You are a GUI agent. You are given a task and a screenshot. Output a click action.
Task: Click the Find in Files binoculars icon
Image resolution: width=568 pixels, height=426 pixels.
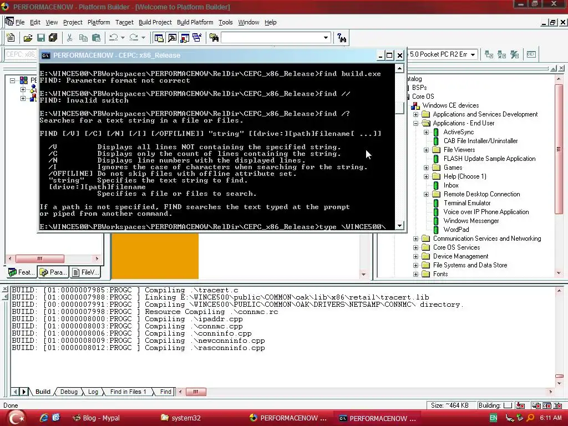[x=214, y=38]
